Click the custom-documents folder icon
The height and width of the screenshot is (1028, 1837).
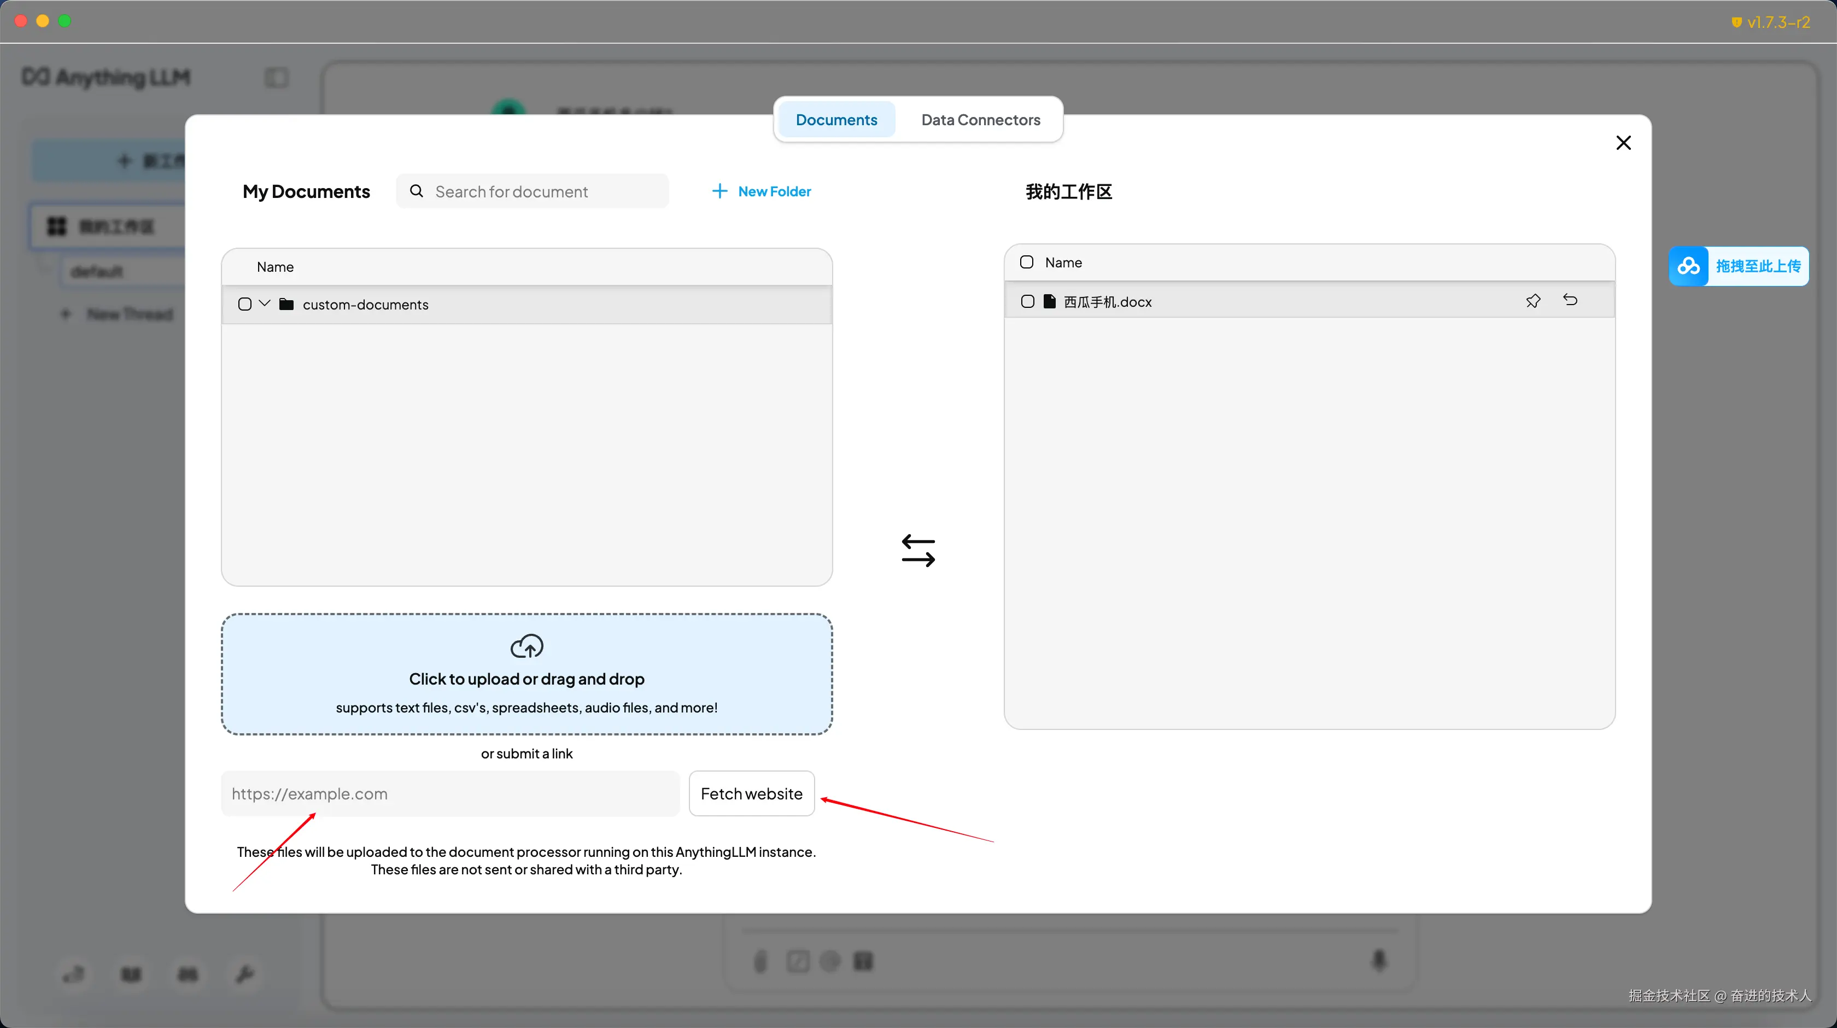(286, 305)
